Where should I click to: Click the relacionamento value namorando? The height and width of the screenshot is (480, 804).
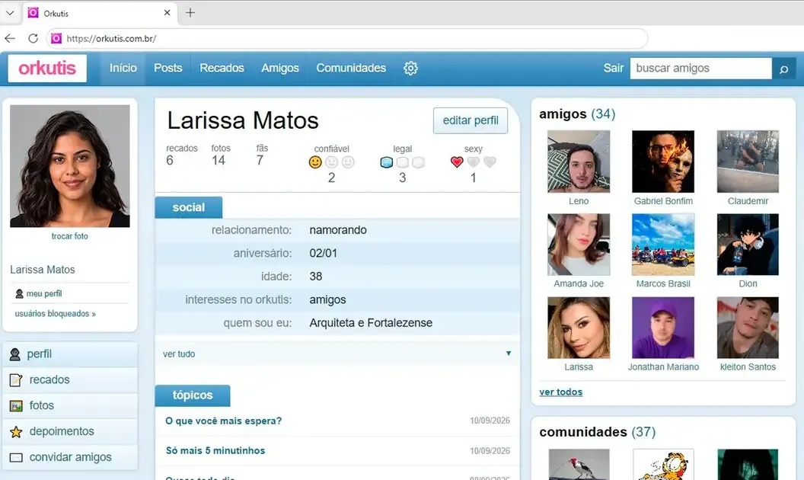[338, 230]
